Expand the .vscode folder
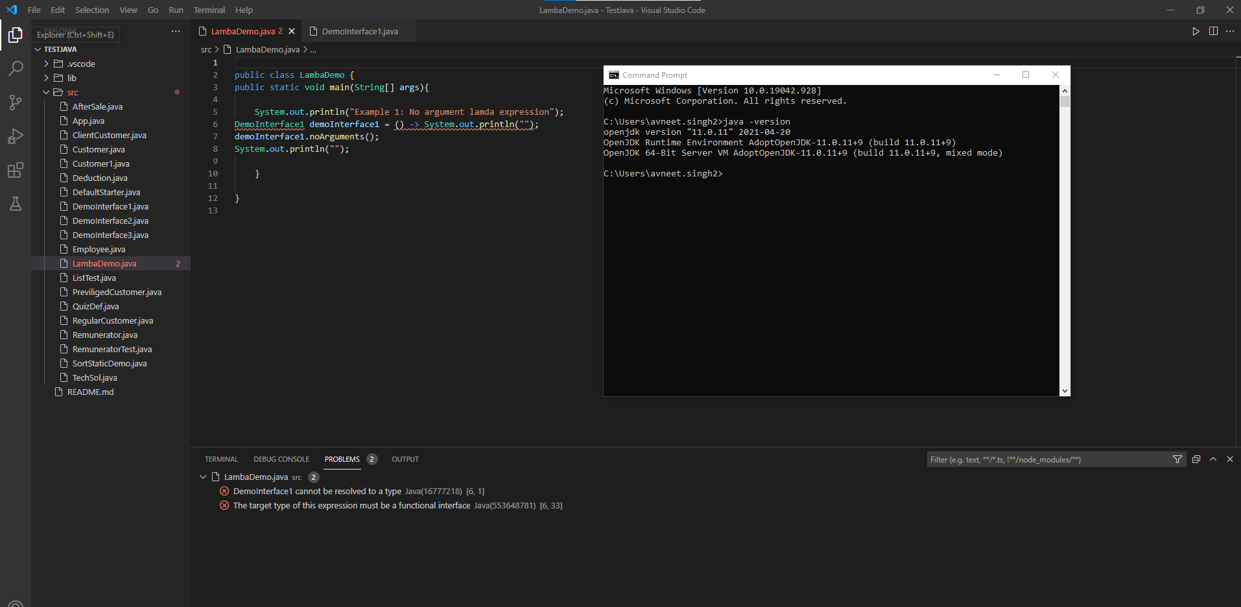 coord(46,64)
